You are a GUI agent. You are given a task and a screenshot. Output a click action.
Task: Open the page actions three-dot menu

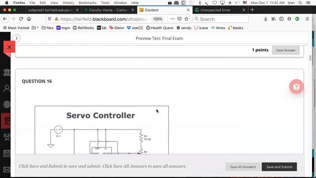[172, 19]
